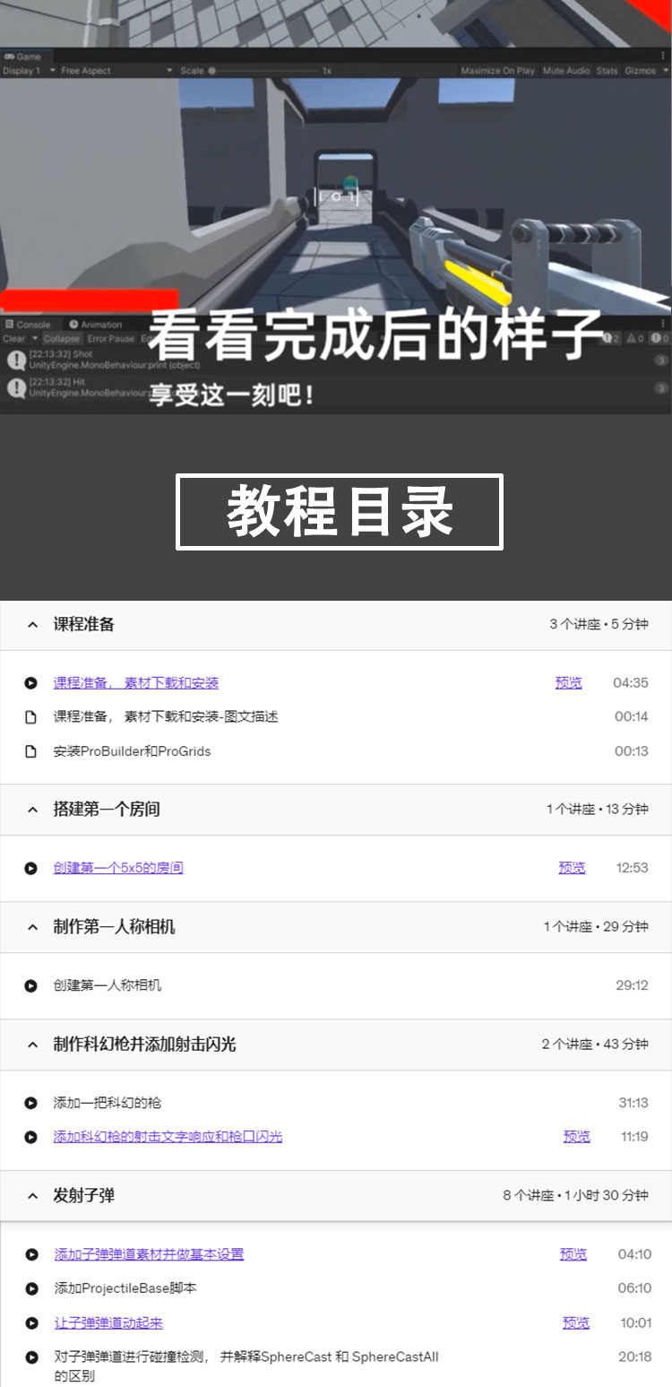This screenshot has height=1387, width=672.
Task: Collapse the 搭建第一个房间 section
Action: point(32,810)
